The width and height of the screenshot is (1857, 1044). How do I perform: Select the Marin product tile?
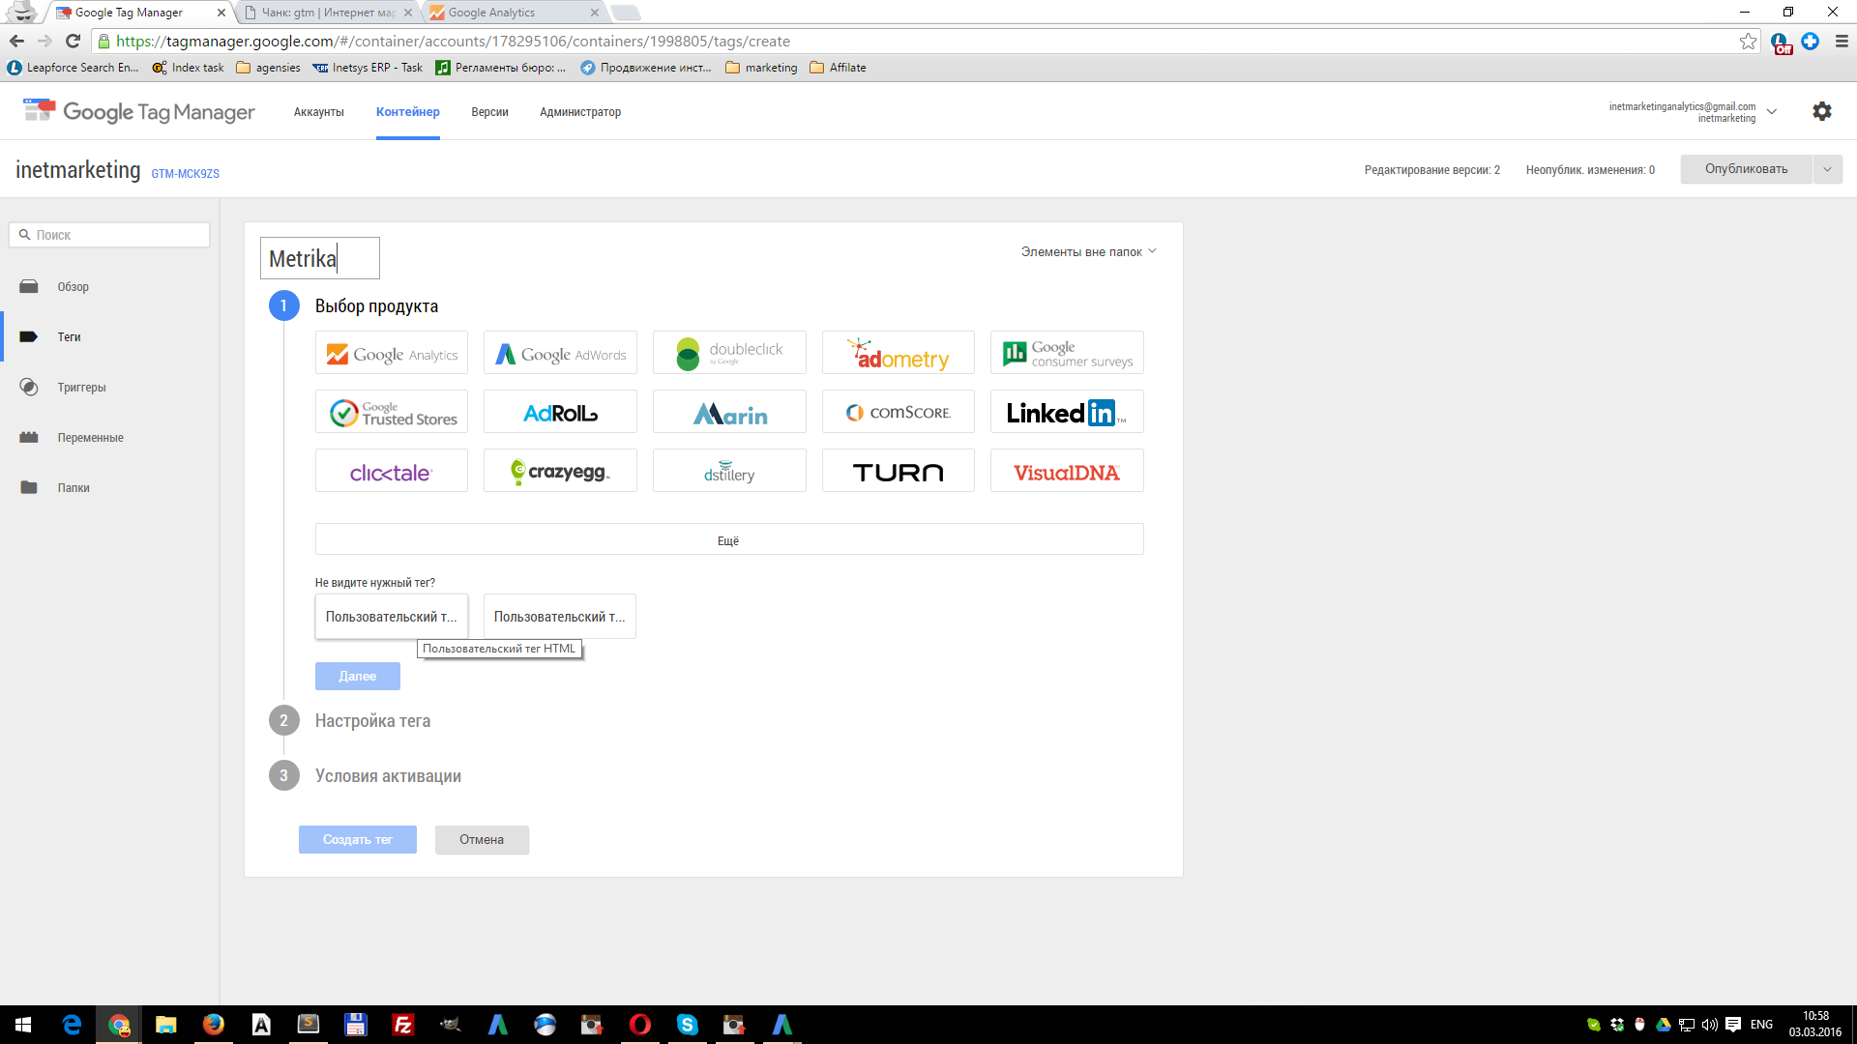729,412
